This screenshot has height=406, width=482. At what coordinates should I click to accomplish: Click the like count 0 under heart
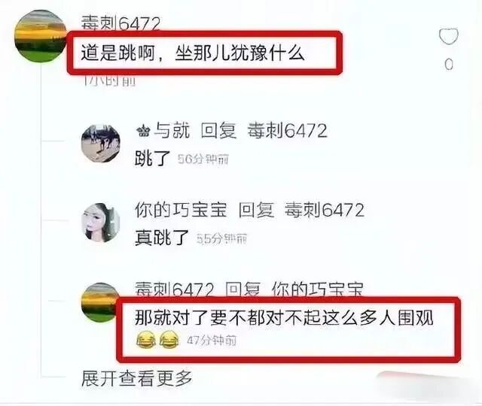tap(449, 65)
